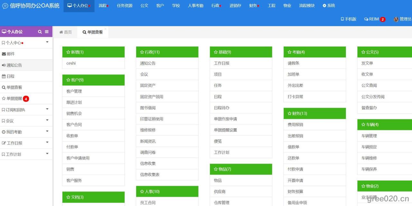The height and width of the screenshot is (206, 412).
Task: Switch to the 首页 tab
Action: [x=65, y=32]
